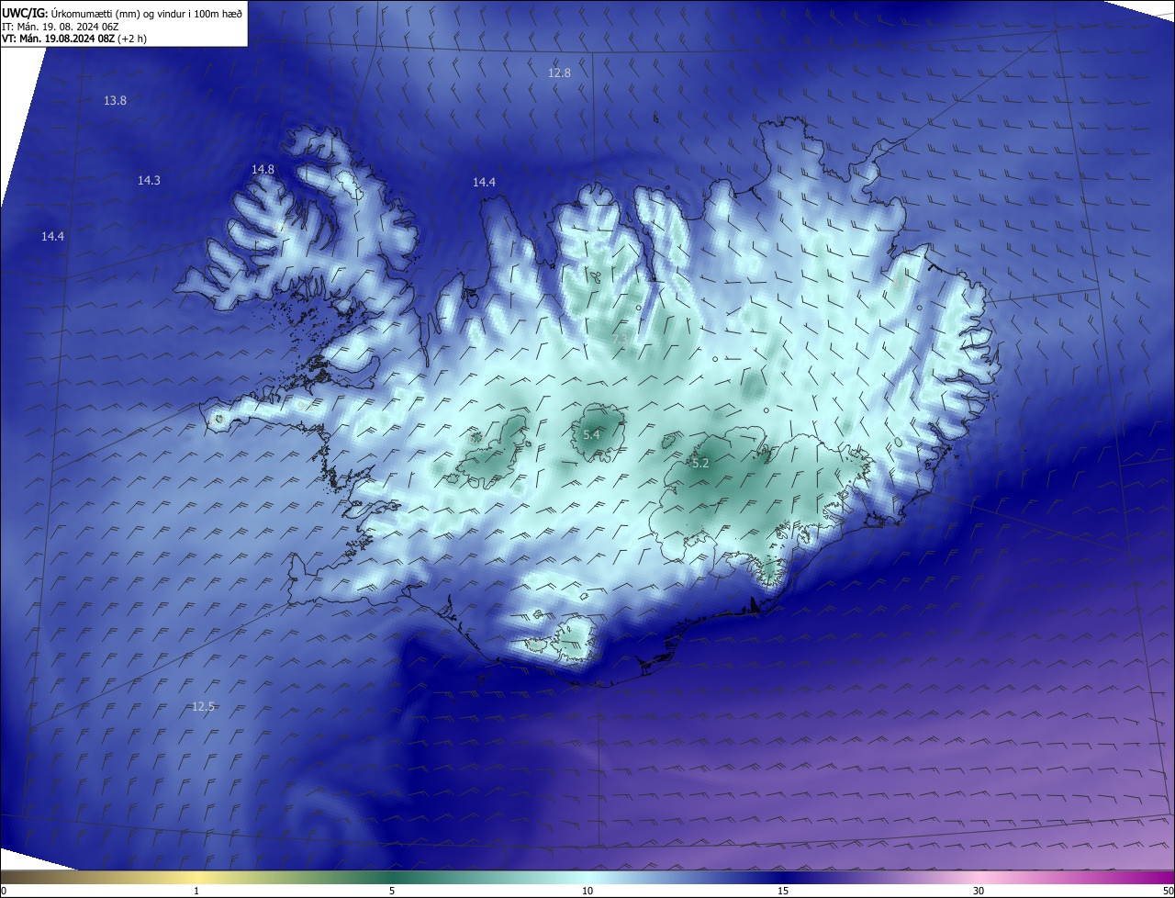Click the colorbar tick label 50

click(1168, 891)
